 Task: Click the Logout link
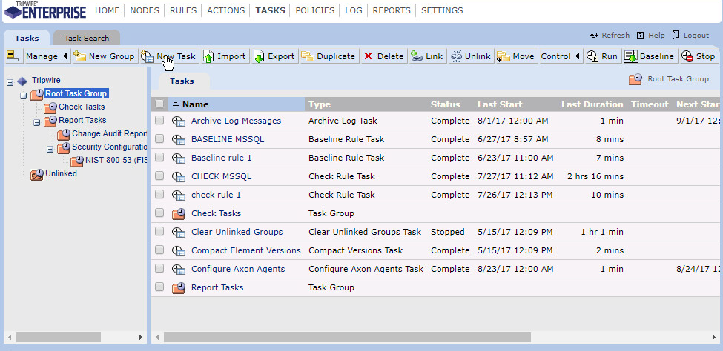(x=696, y=35)
